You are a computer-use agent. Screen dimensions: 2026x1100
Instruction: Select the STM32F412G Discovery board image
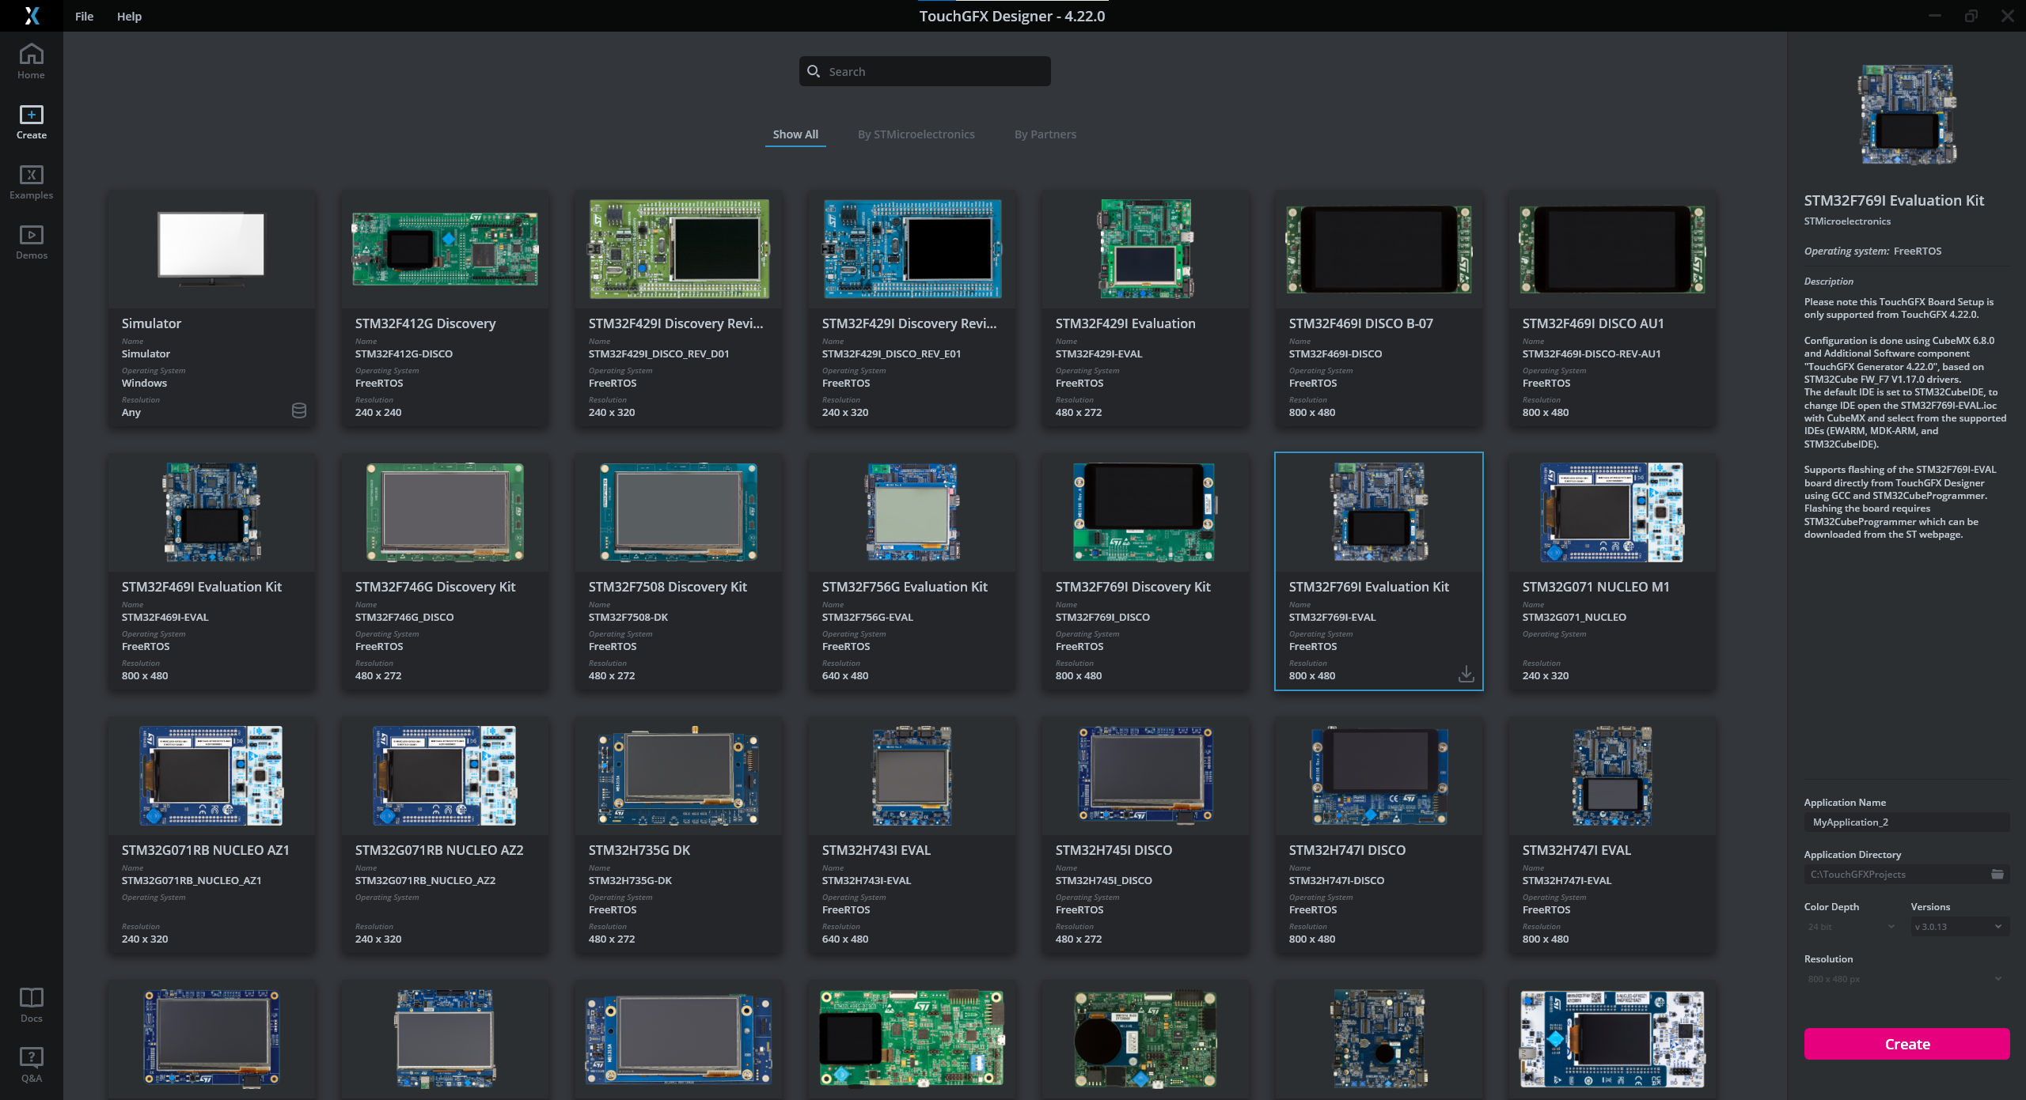tap(445, 249)
